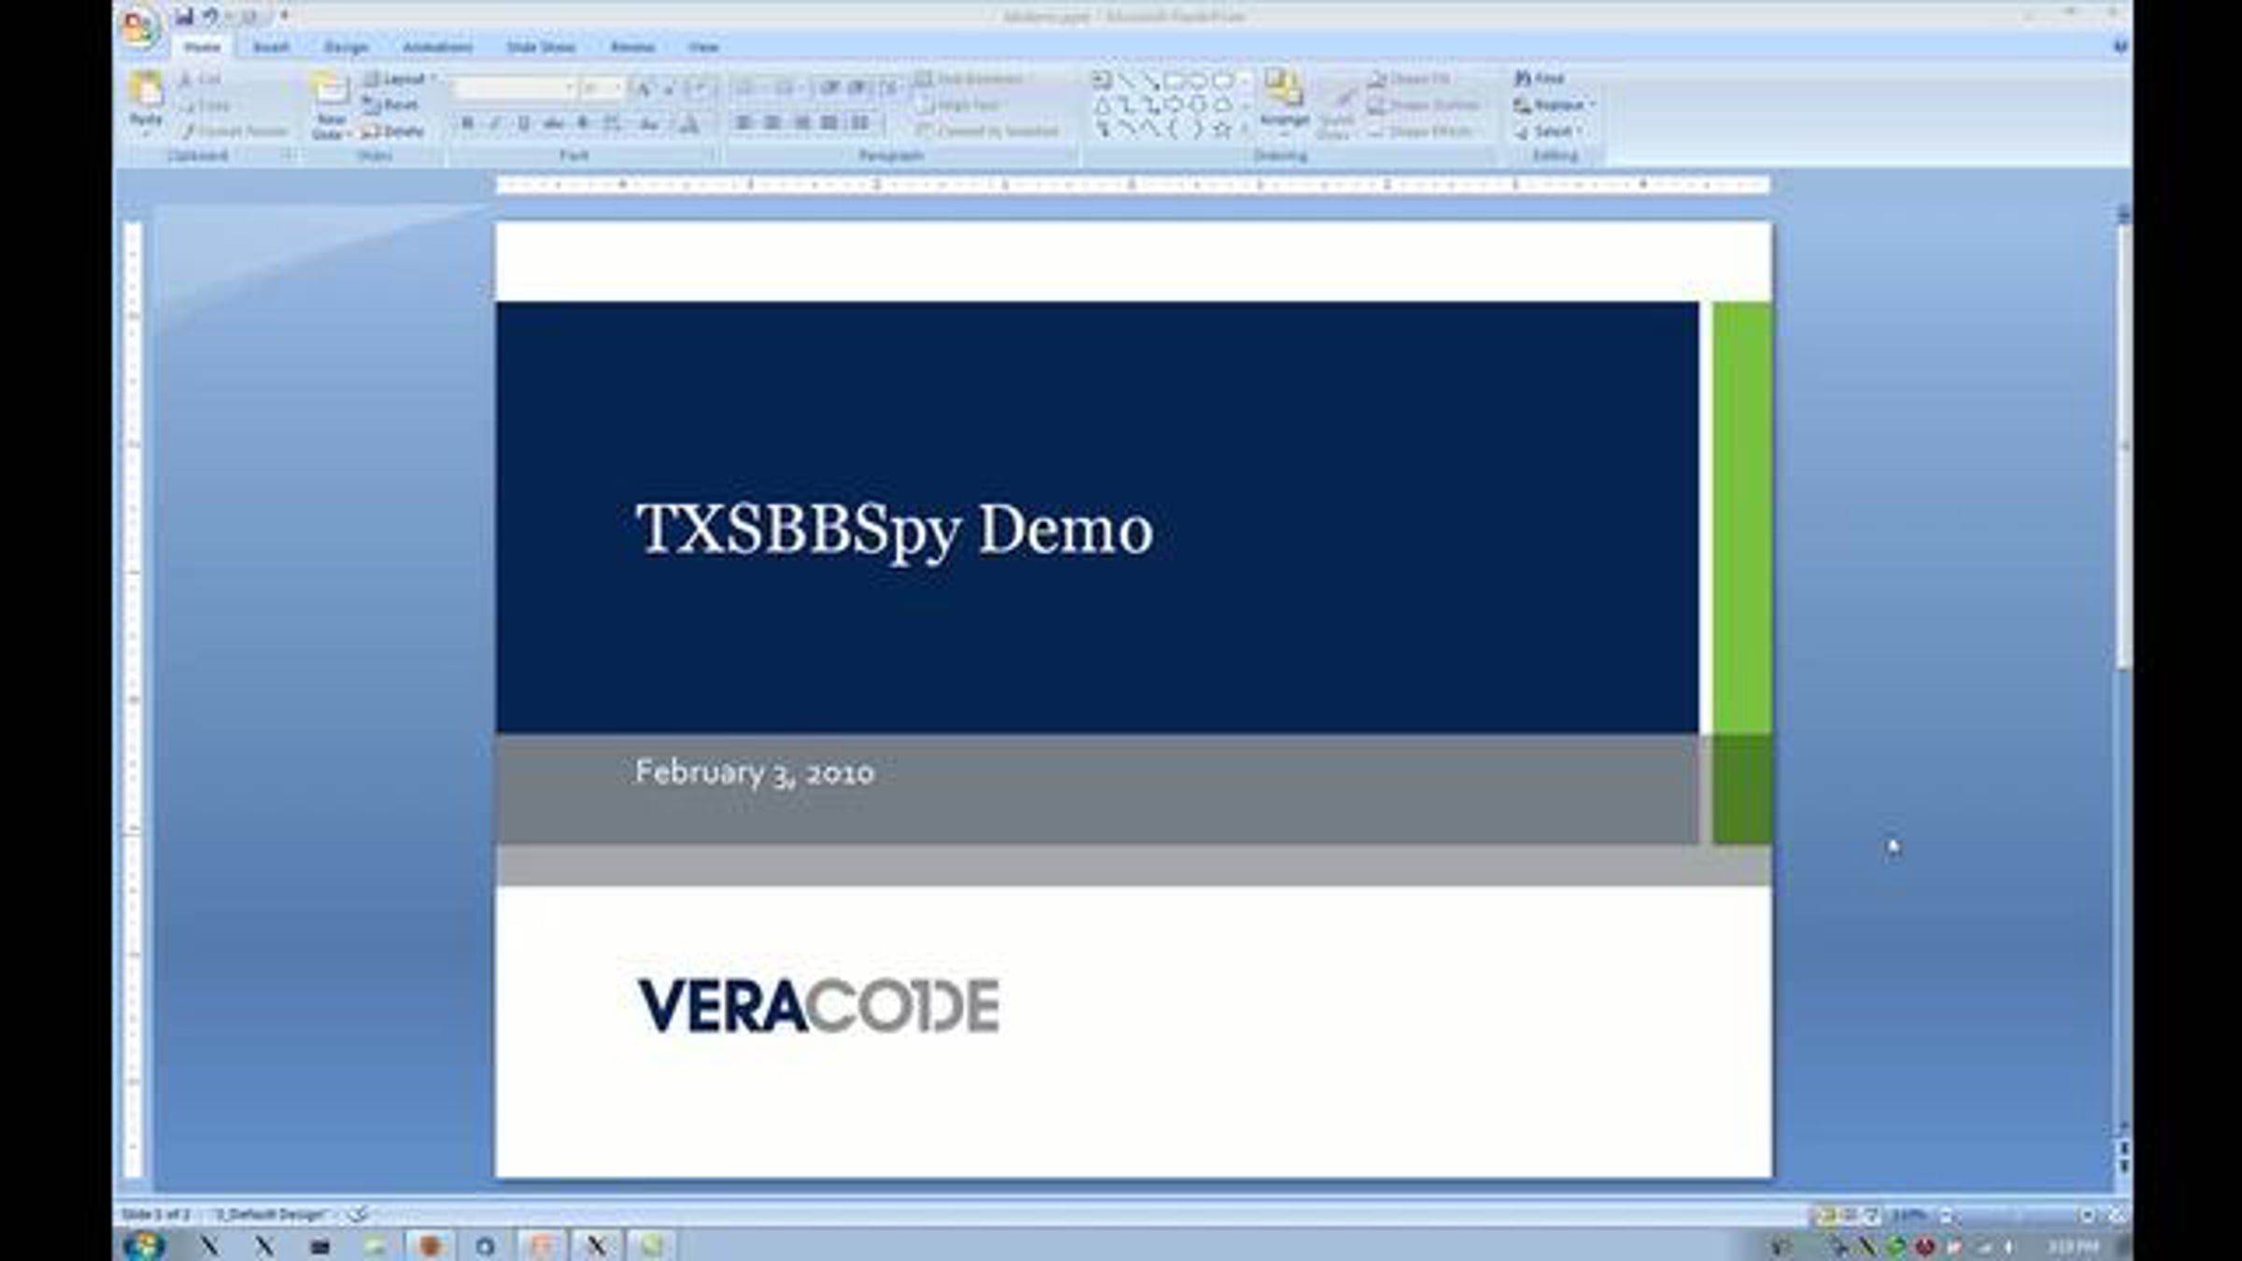2242x1261 pixels.
Task: Open the Quick Styles gallery
Action: 1337,112
